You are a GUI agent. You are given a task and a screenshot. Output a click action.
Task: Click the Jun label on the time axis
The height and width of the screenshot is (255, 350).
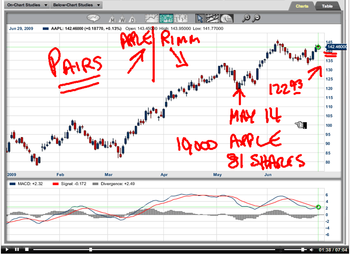268,175
